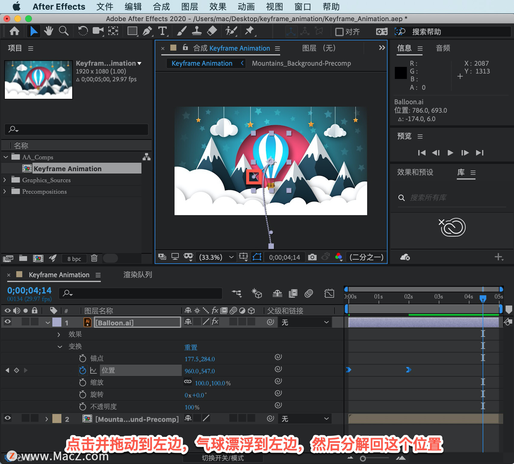
Task: Enable motion blur icon in timeline header
Action: pos(309,293)
